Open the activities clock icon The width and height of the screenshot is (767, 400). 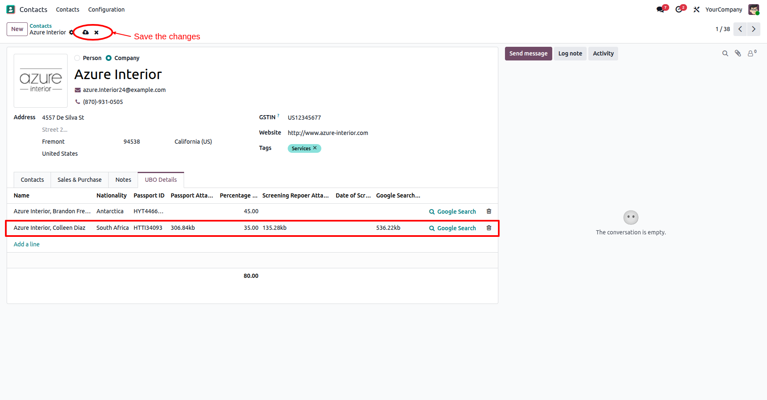click(679, 9)
